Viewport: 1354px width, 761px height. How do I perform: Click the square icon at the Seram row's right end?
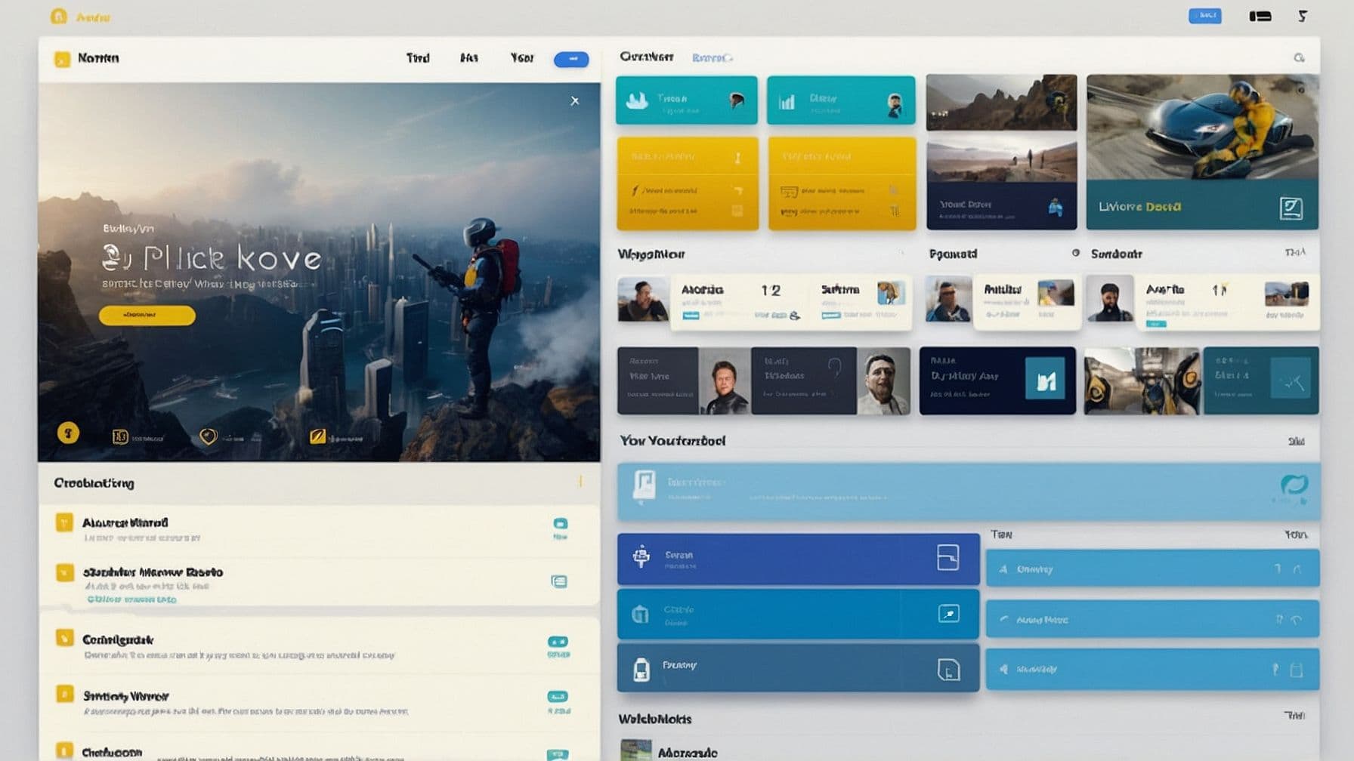(x=947, y=557)
